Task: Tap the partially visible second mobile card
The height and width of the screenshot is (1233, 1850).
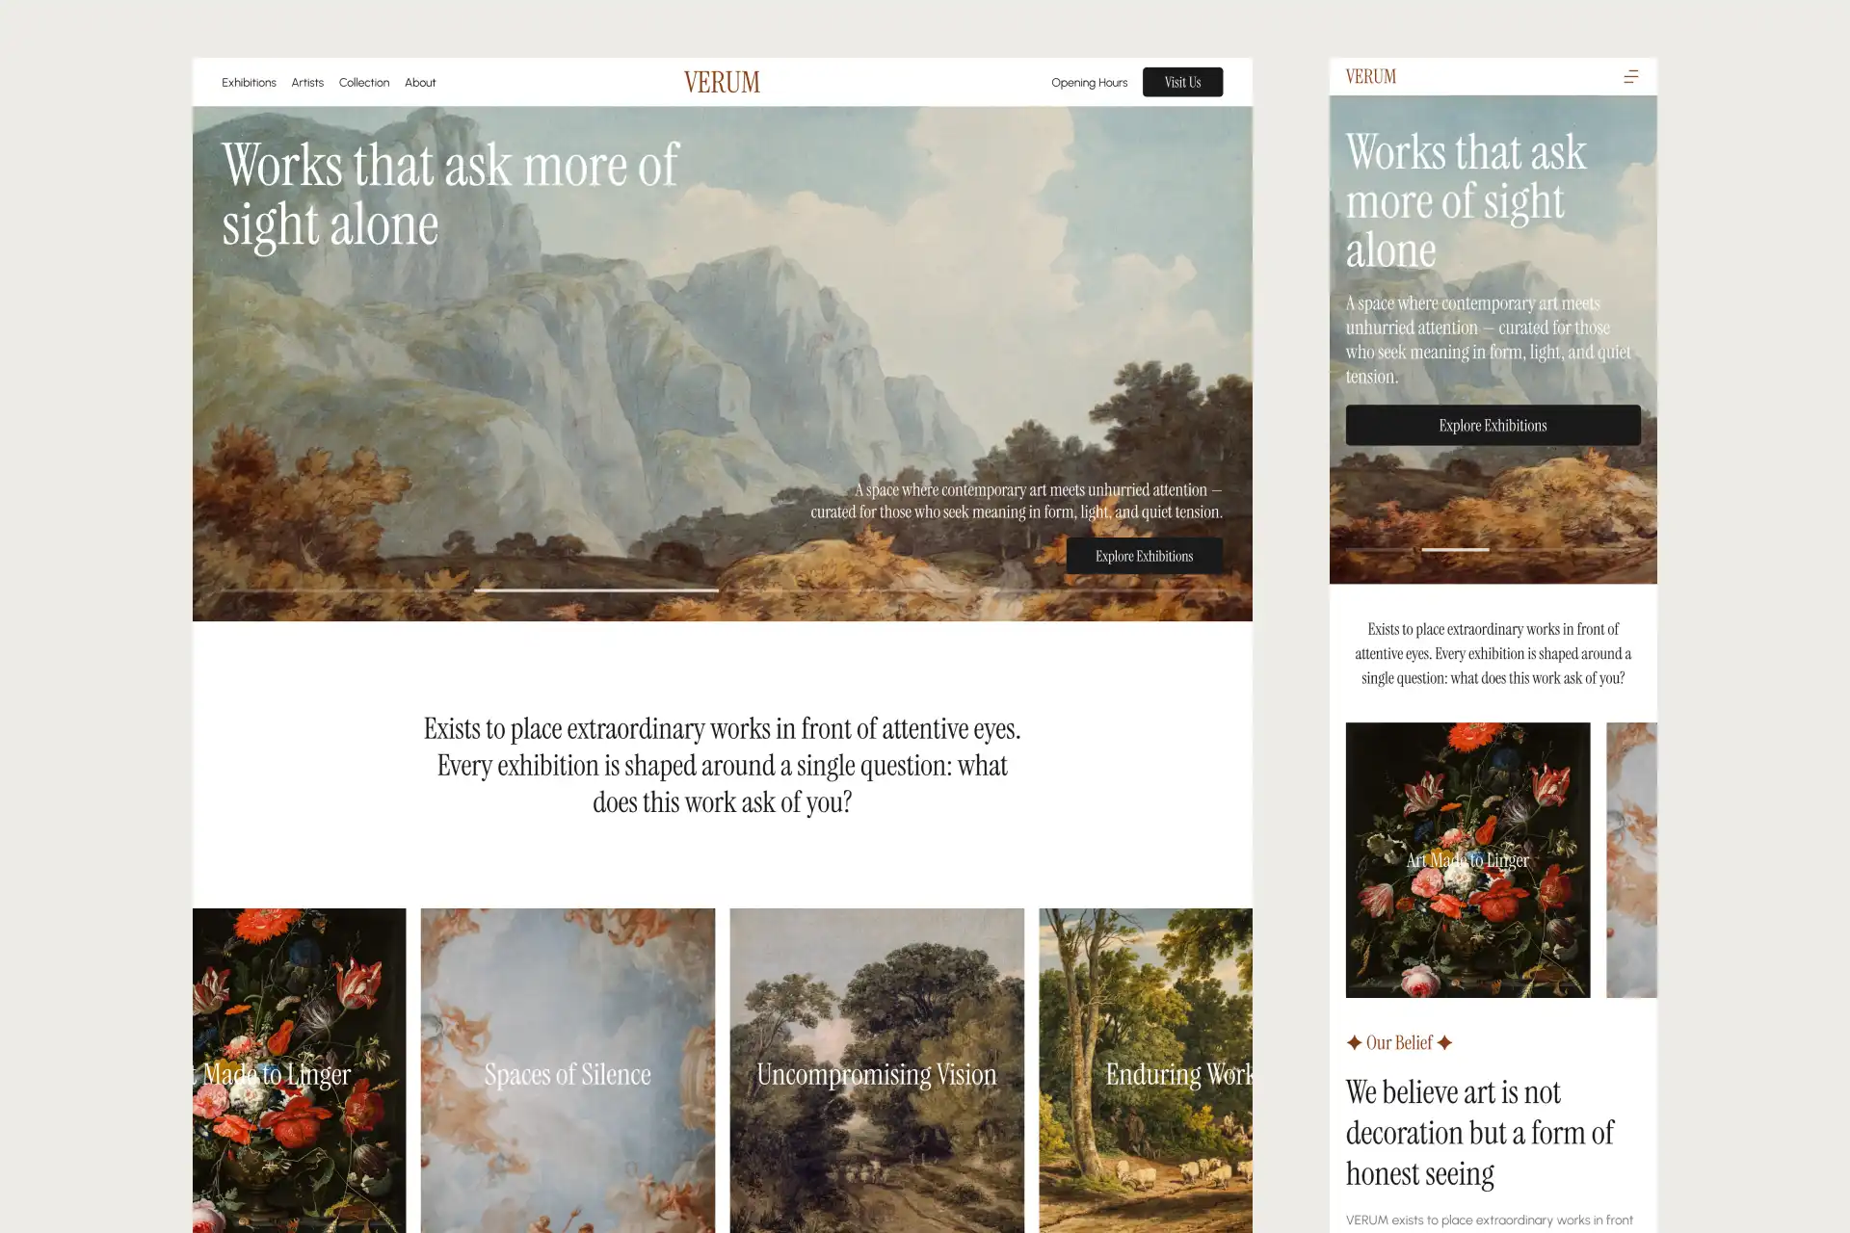Action: tap(1631, 859)
